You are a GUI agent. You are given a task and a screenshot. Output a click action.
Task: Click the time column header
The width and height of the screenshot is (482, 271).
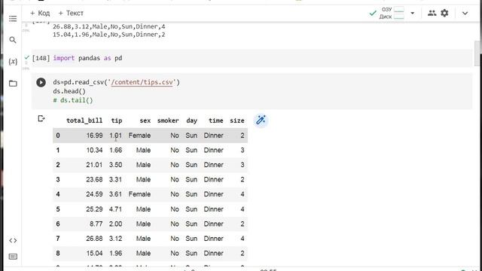pos(216,120)
